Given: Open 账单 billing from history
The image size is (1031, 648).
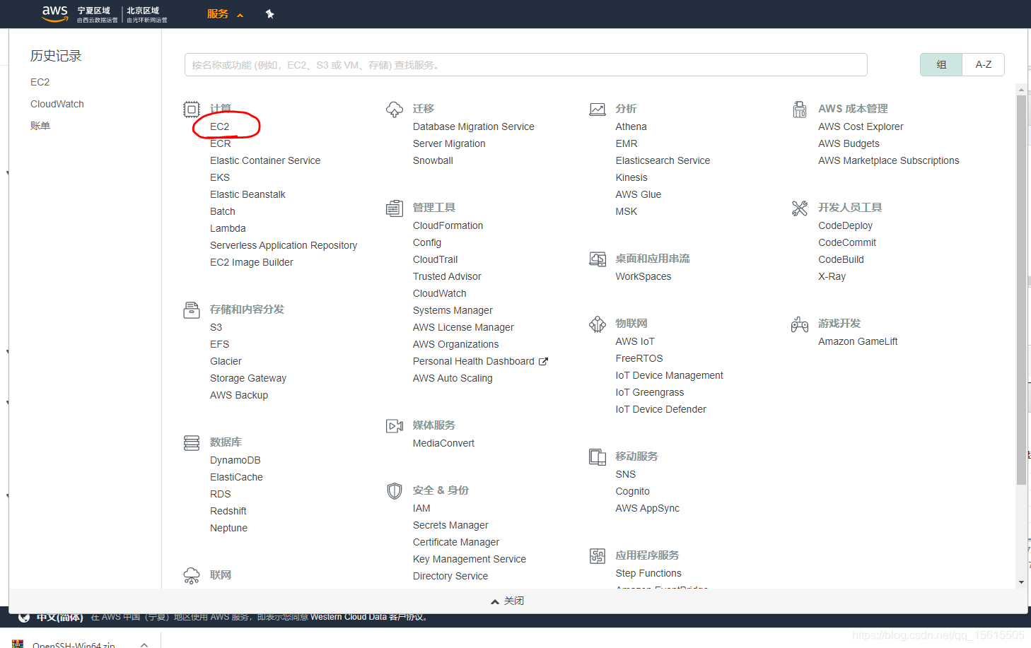Looking at the screenshot, I should point(40,126).
